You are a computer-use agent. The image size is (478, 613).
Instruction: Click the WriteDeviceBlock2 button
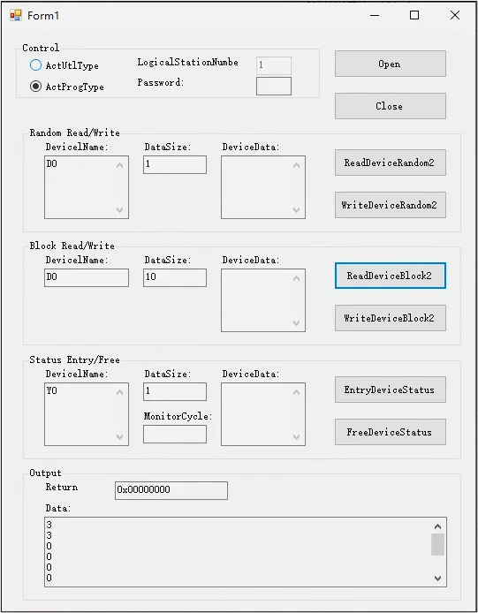click(x=390, y=318)
